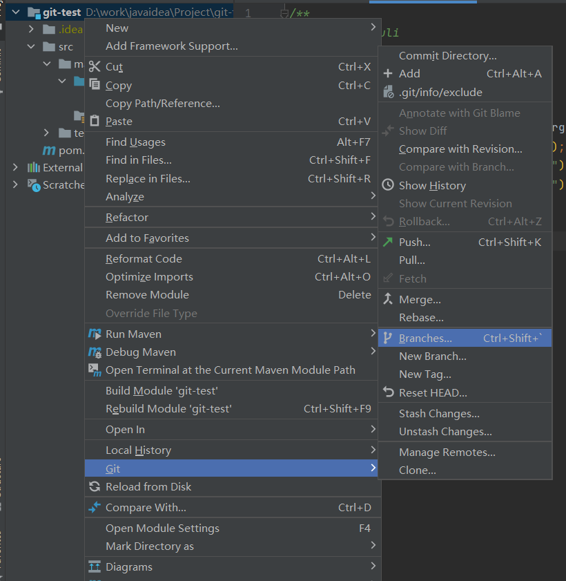Click the Branches fork icon

[389, 337]
